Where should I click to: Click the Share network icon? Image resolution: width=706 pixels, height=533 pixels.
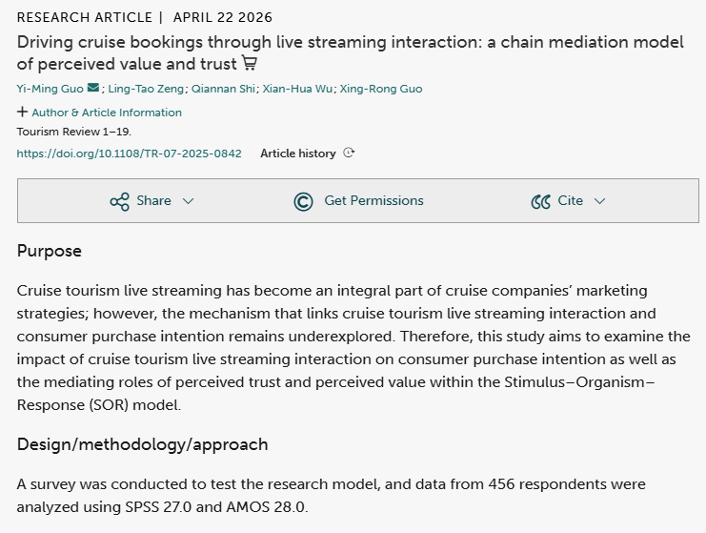click(x=119, y=201)
